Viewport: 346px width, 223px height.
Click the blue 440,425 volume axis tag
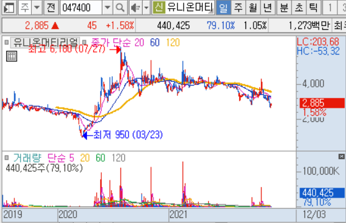(322, 193)
